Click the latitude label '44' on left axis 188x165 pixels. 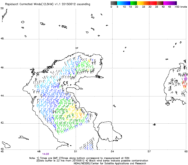coord(2,96)
